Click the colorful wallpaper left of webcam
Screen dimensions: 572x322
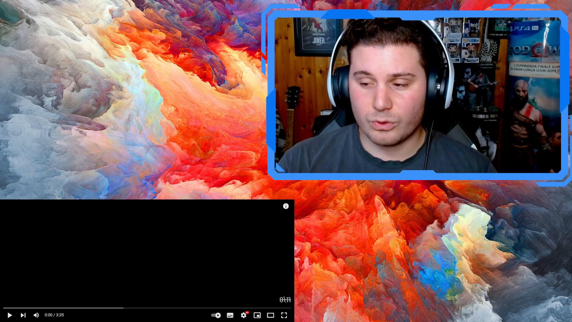134,98
